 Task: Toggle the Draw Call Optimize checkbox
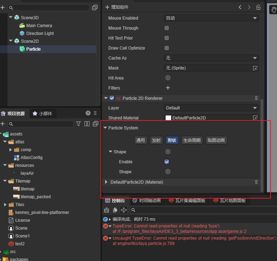point(166,48)
